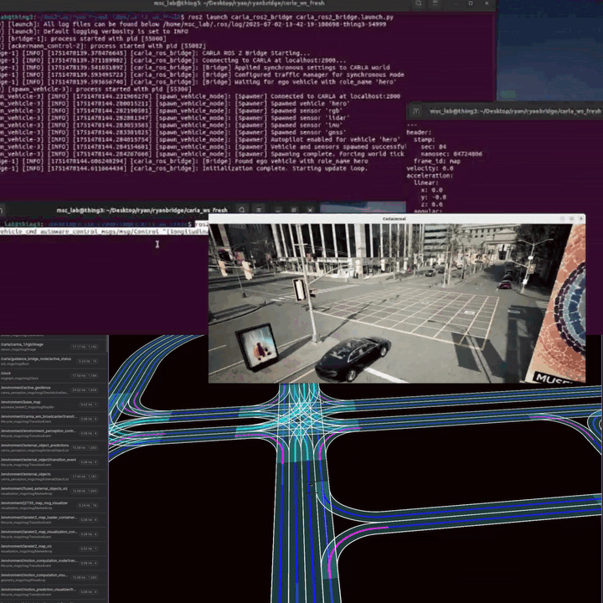The height and width of the screenshot is (603, 603).
Task: Select the /carla/carma_1/rgb/image topic row
Action: (x=54, y=347)
